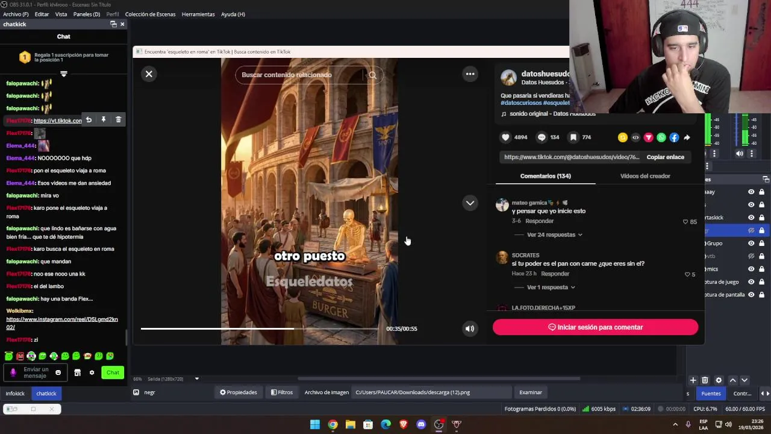771x434 pixels.
Task: Click the purple microphone icon in chat input
Action: point(13,373)
